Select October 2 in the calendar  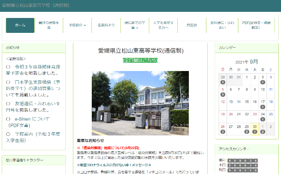point(270,127)
